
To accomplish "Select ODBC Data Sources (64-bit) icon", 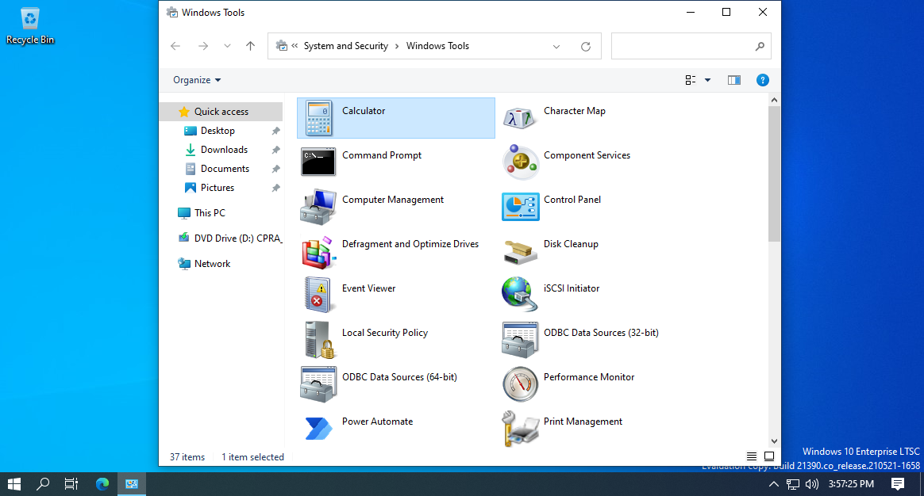I will pos(318,384).
